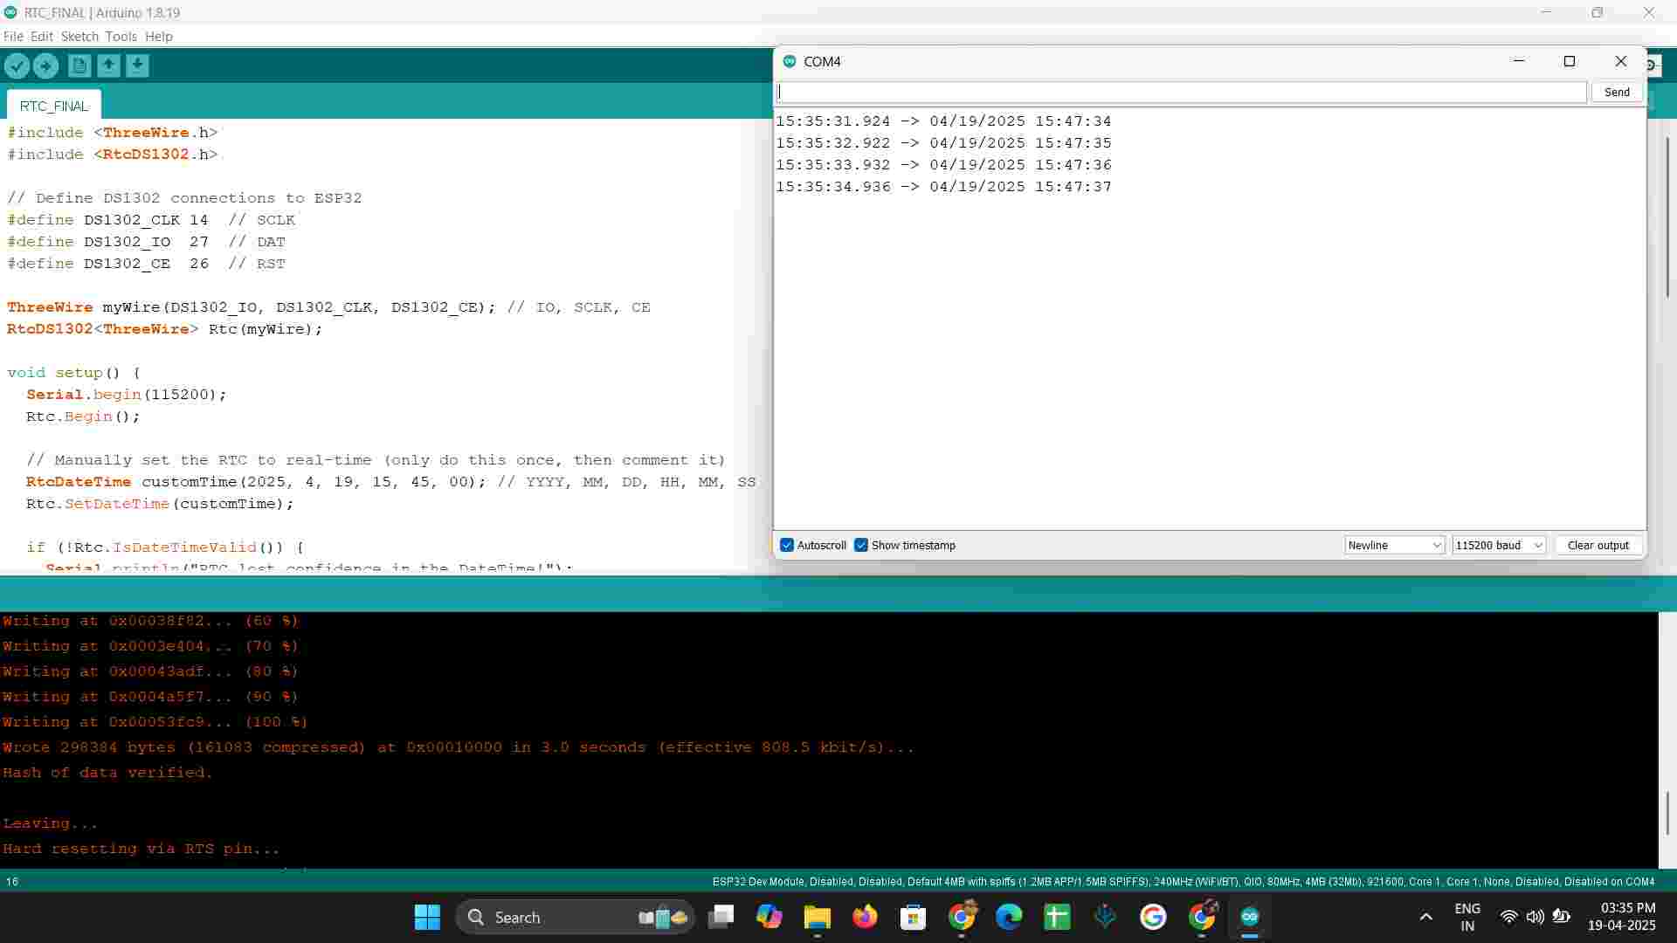1677x943 pixels.
Task: Click serial output line ending 15:47:34
Action: pyautogui.click(x=943, y=121)
